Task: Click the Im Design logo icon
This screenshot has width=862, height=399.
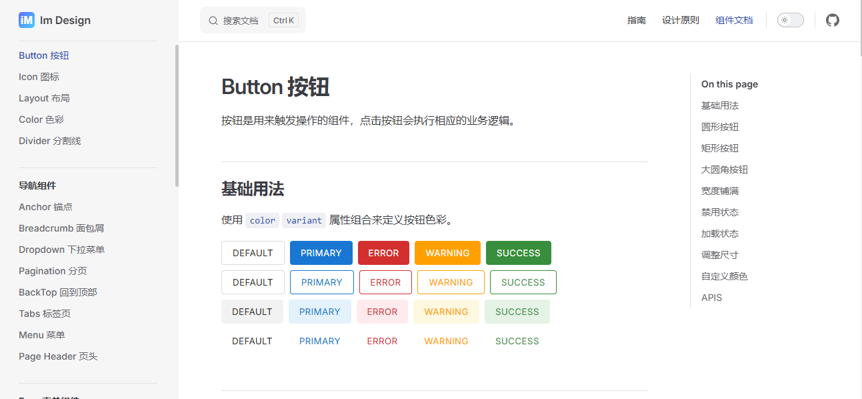Action: tap(27, 20)
